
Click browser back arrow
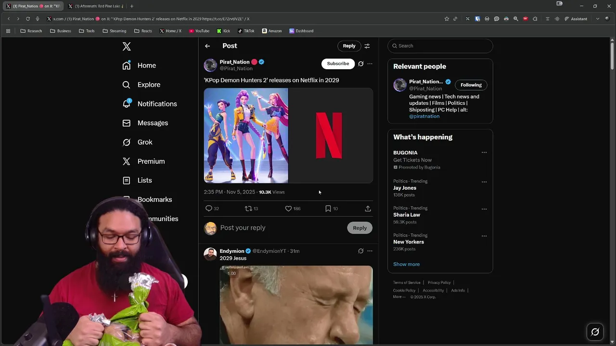coord(9,19)
